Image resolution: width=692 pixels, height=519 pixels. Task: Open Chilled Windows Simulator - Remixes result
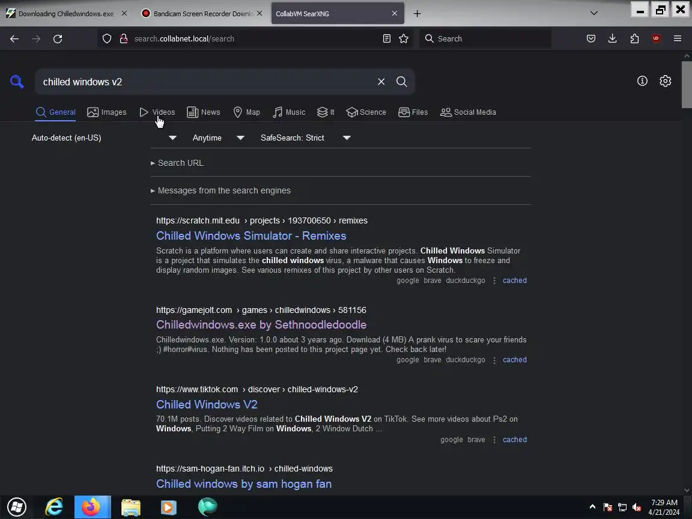[x=251, y=235]
